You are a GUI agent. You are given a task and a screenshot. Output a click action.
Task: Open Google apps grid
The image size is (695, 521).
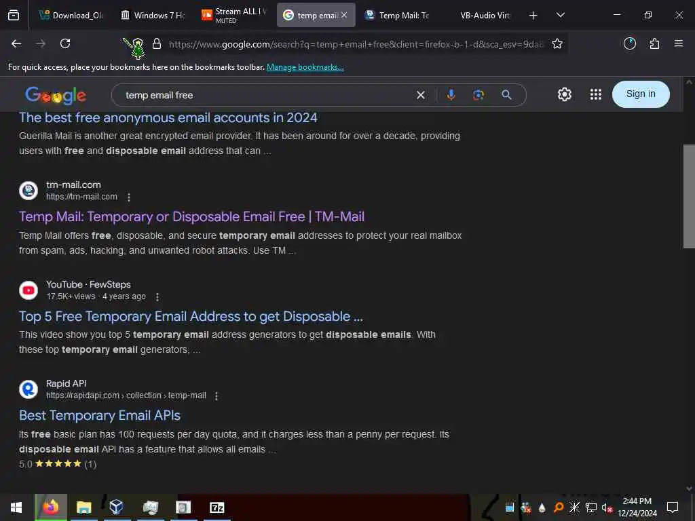[x=596, y=94]
